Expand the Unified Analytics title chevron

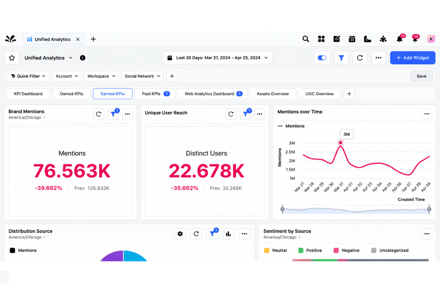click(70, 58)
